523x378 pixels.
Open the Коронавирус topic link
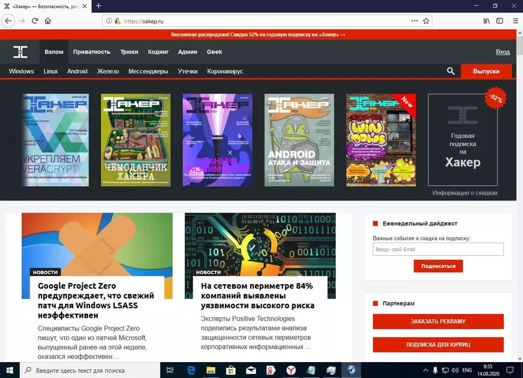coord(225,71)
